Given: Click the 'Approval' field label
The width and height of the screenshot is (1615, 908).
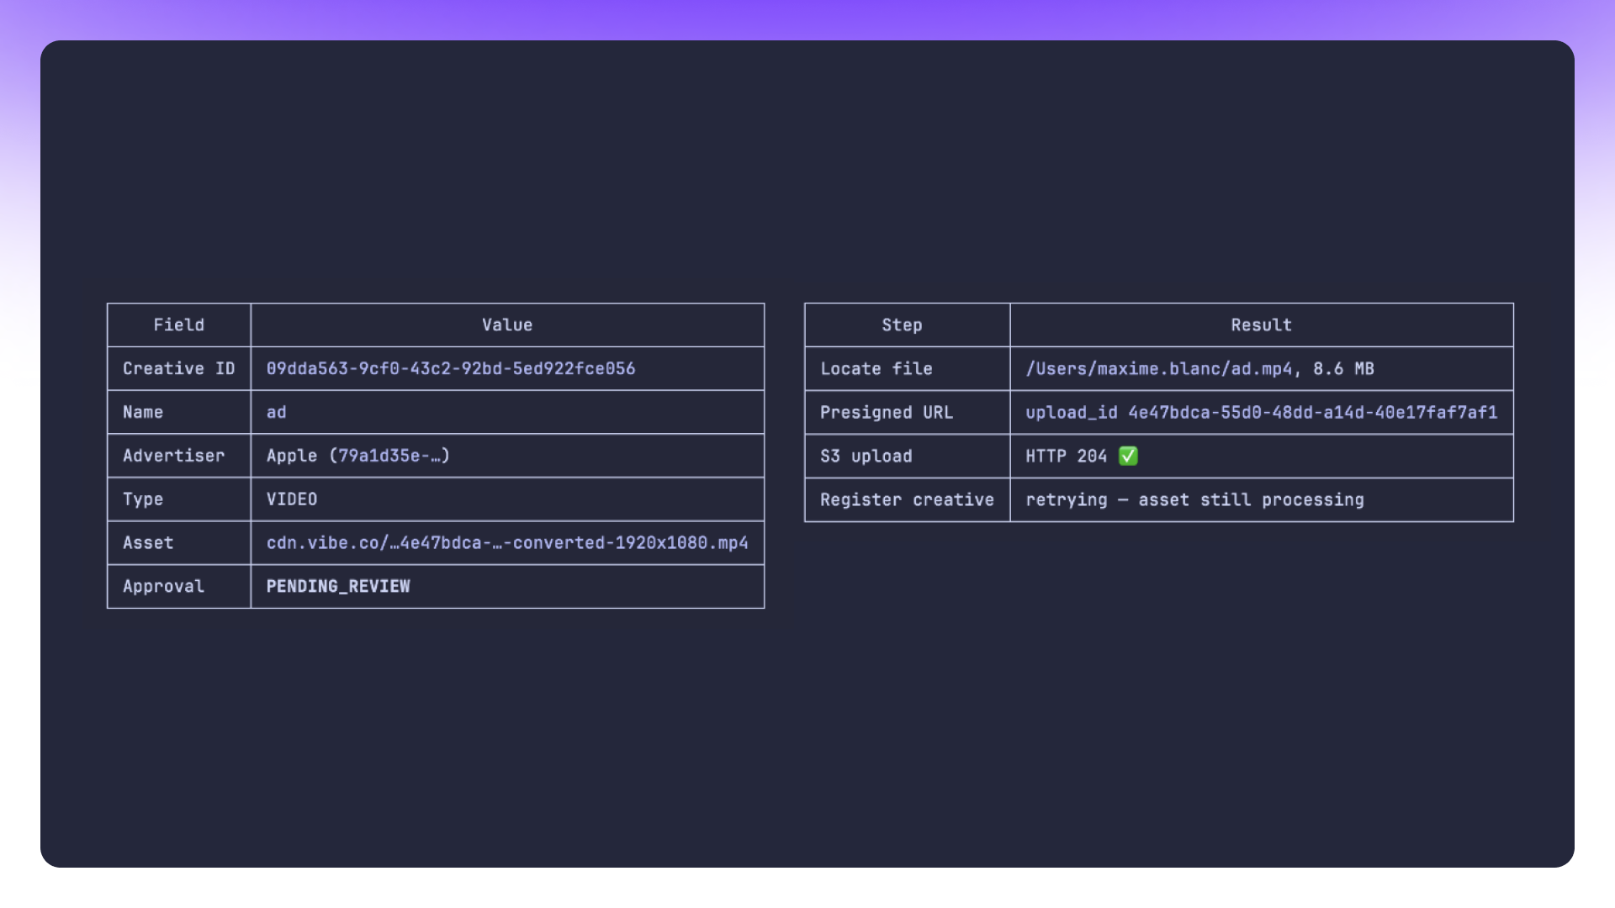Looking at the screenshot, I should [x=164, y=586].
